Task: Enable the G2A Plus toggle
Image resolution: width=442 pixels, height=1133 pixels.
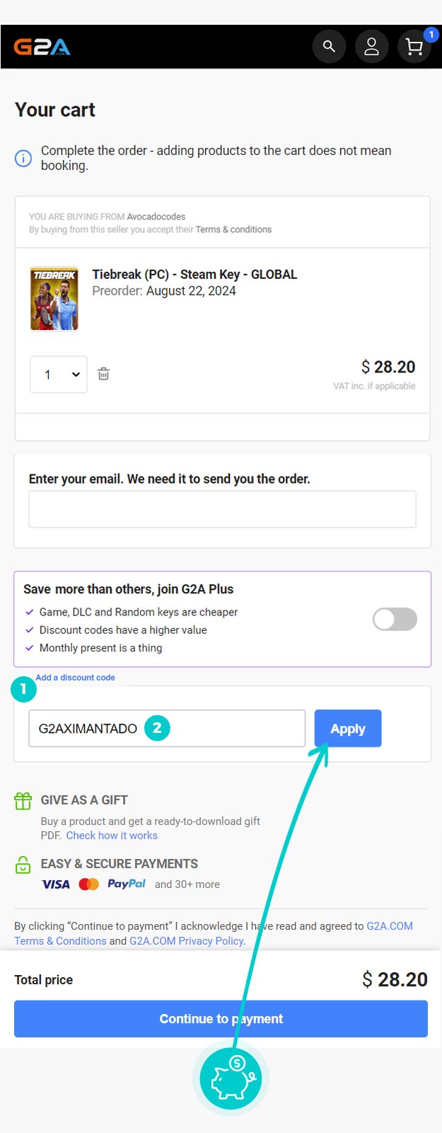Action: 395,619
